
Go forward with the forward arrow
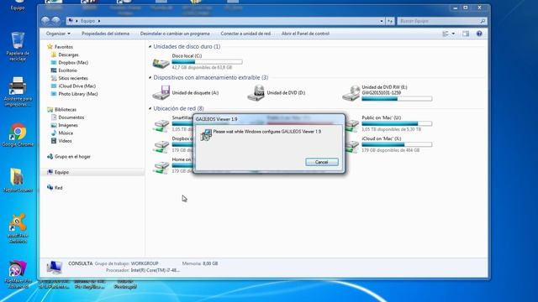tap(56, 21)
